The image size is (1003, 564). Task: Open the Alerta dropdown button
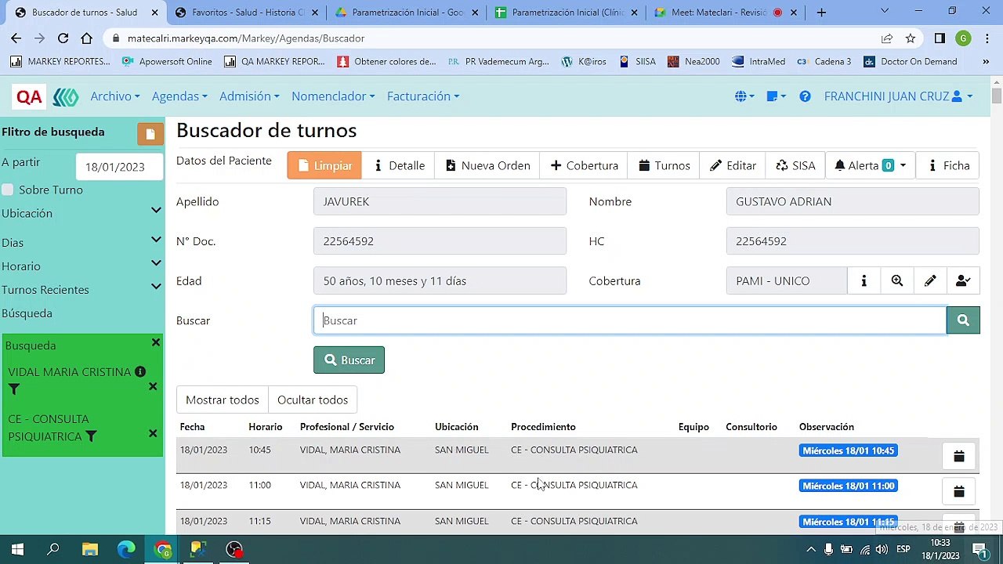[x=870, y=165]
